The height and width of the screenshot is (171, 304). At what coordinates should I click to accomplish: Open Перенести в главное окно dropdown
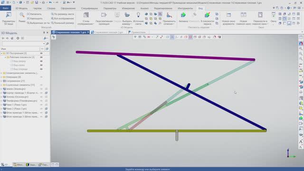[260, 19]
